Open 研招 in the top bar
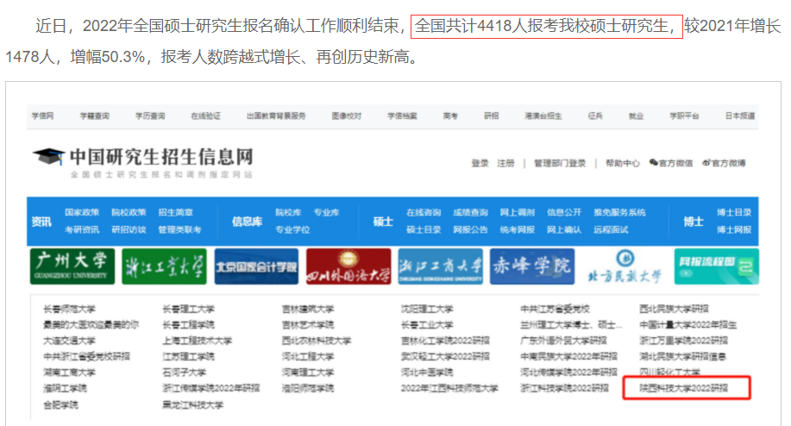The width and height of the screenshot is (791, 426). [x=492, y=116]
